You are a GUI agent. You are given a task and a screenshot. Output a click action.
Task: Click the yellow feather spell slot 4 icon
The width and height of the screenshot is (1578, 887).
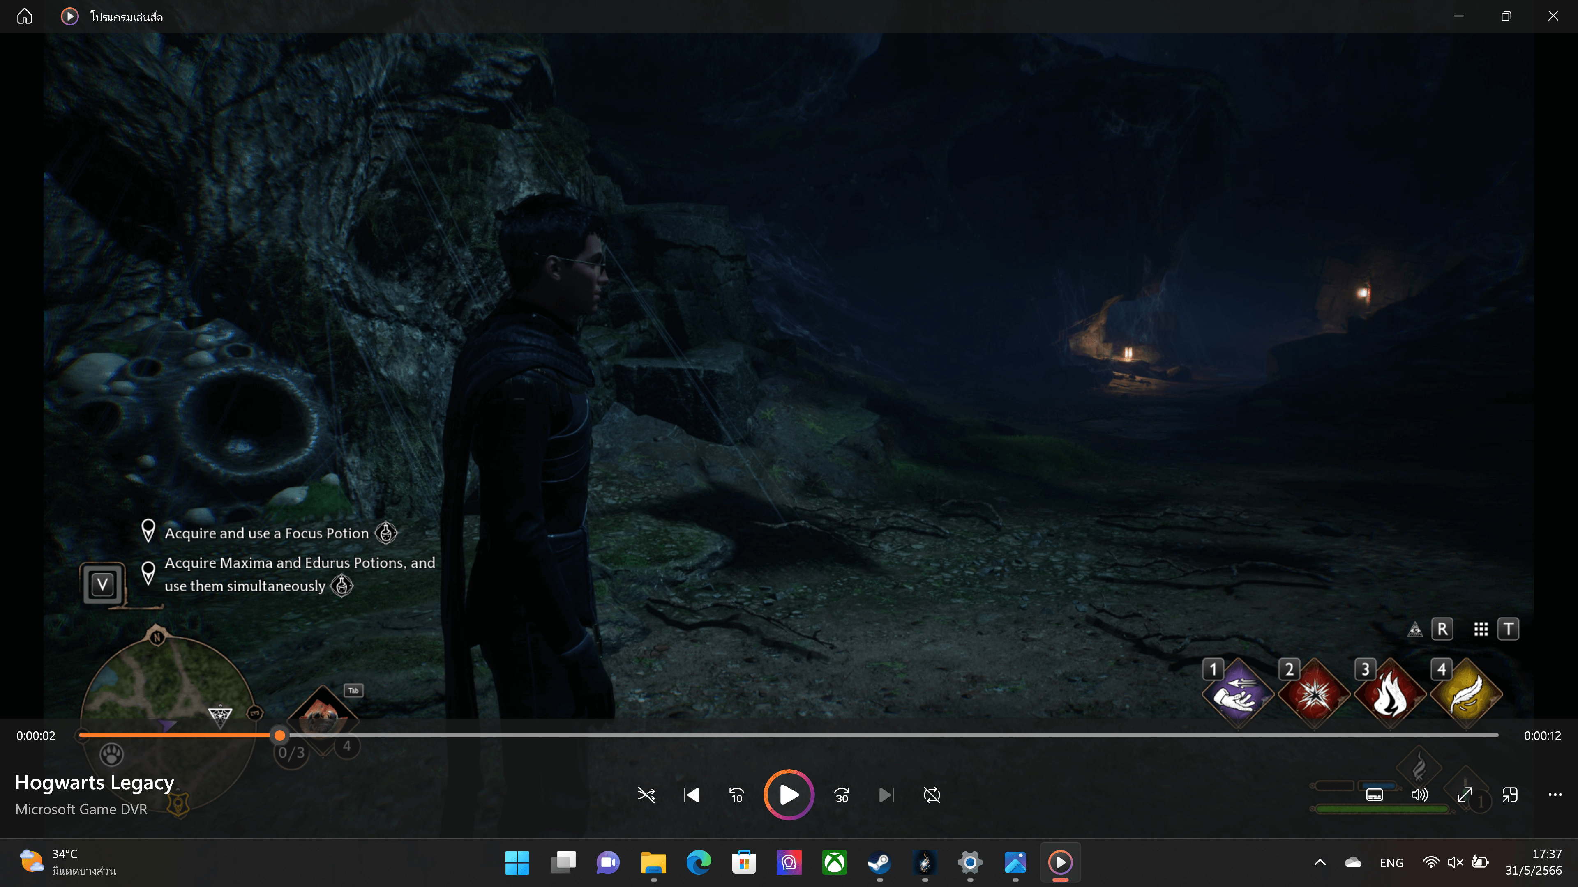(1466, 694)
